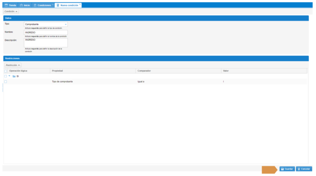Open the Restricción dropdown menu

click(13, 65)
